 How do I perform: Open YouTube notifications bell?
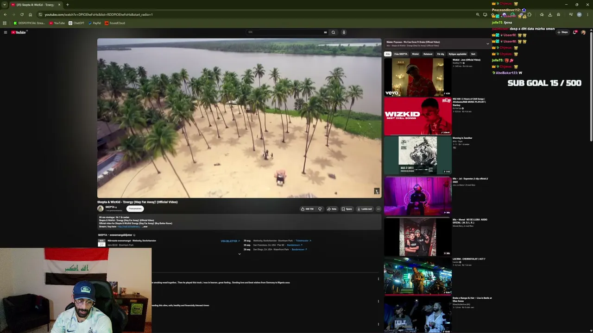pyautogui.click(x=575, y=32)
